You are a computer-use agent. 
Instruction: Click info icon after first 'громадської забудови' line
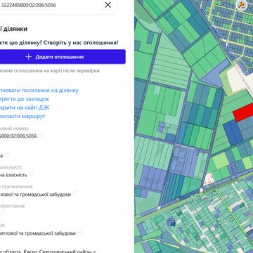coord(75,194)
